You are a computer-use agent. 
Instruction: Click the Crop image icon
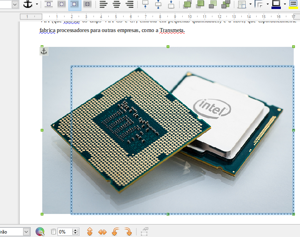144,232
